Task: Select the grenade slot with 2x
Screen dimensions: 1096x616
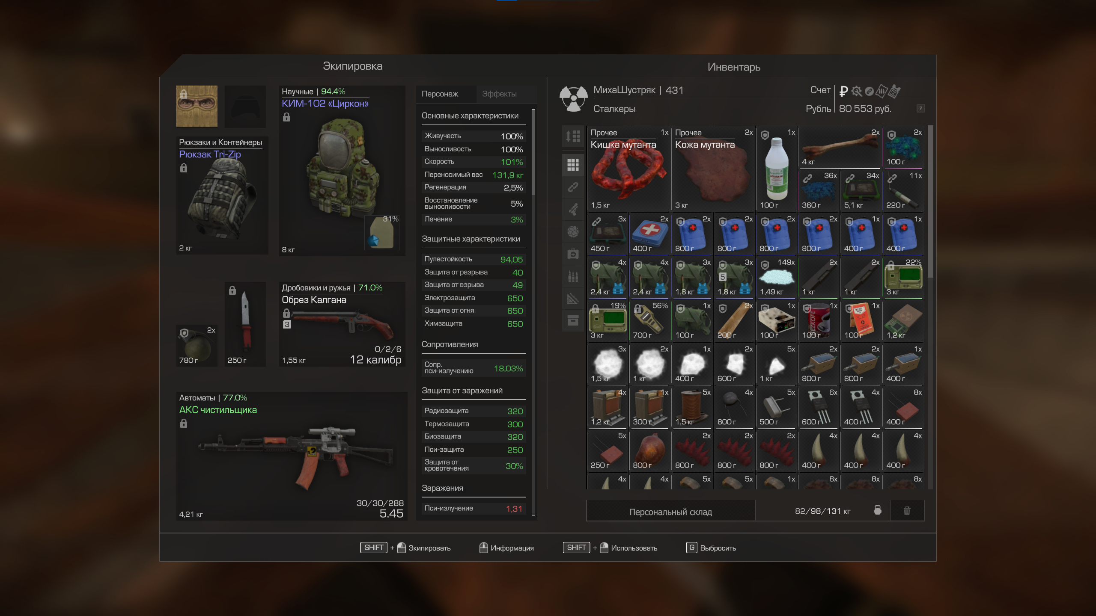Action: (197, 346)
